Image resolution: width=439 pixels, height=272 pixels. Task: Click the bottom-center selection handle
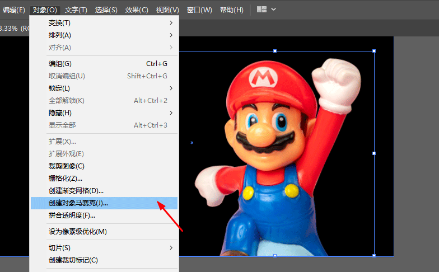coord(275,255)
